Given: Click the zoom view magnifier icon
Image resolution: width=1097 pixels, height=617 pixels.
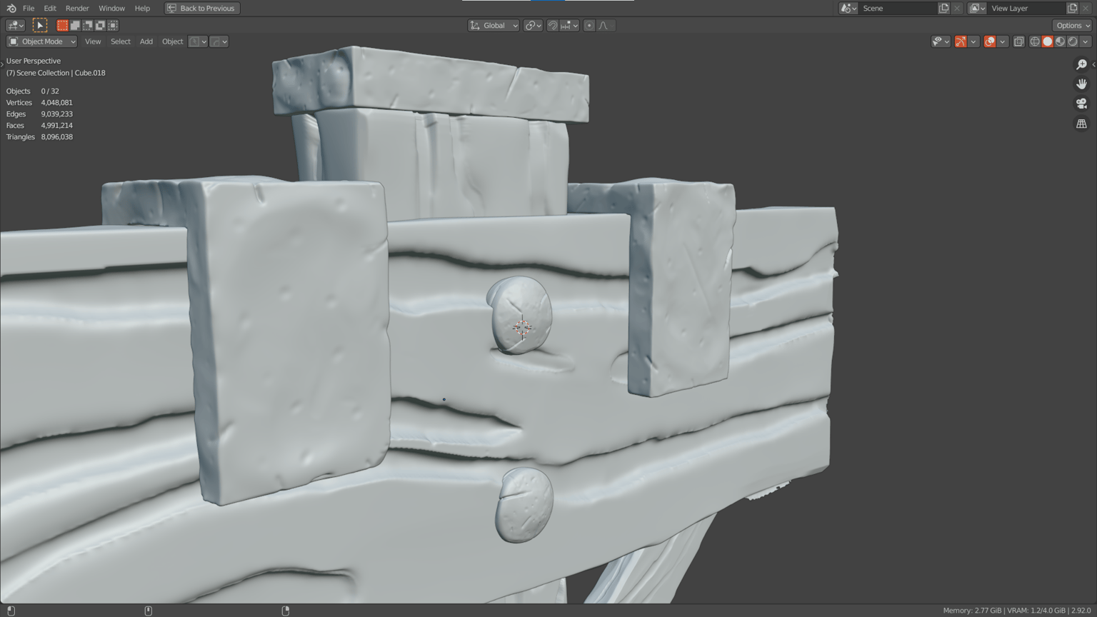Looking at the screenshot, I should pyautogui.click(x=1081, y=64).
